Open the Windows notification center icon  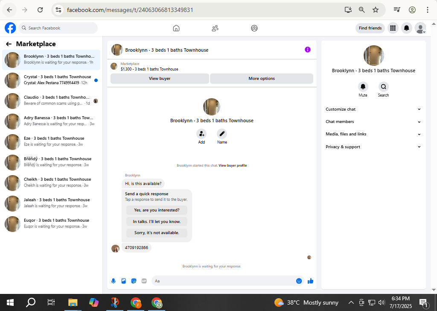[424, 302]
